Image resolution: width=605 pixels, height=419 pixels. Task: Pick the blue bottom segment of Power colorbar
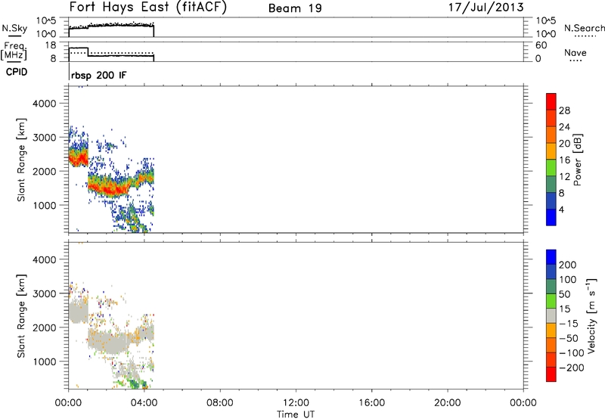coord(551,217)
